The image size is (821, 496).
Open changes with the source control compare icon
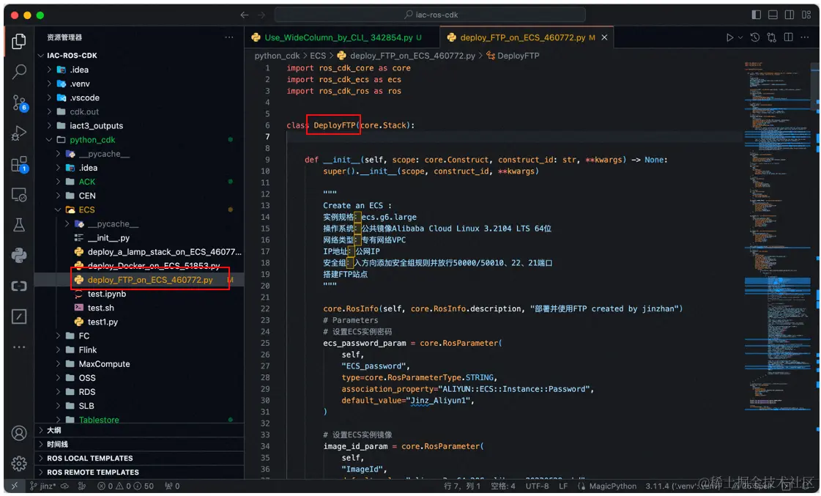[772, 37]
